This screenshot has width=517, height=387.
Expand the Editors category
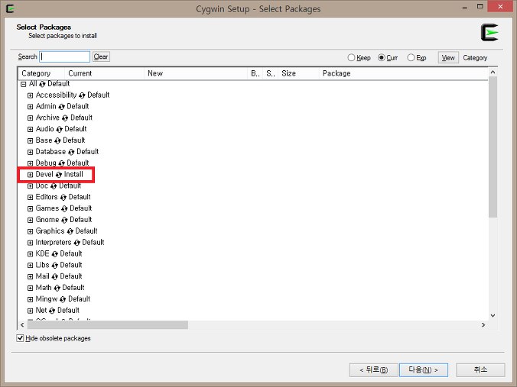pos(30,198)
